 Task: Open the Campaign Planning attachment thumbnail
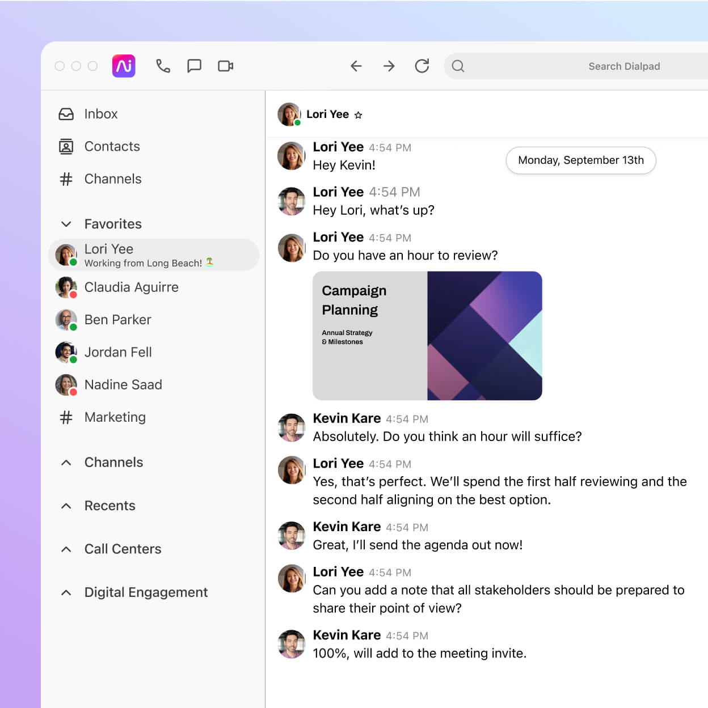(427, 336)
